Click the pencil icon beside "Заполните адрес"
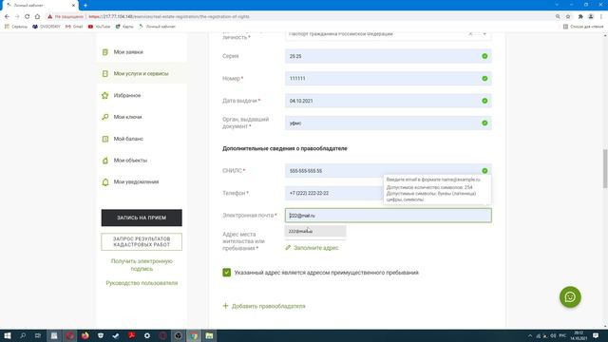 [288, 247]
